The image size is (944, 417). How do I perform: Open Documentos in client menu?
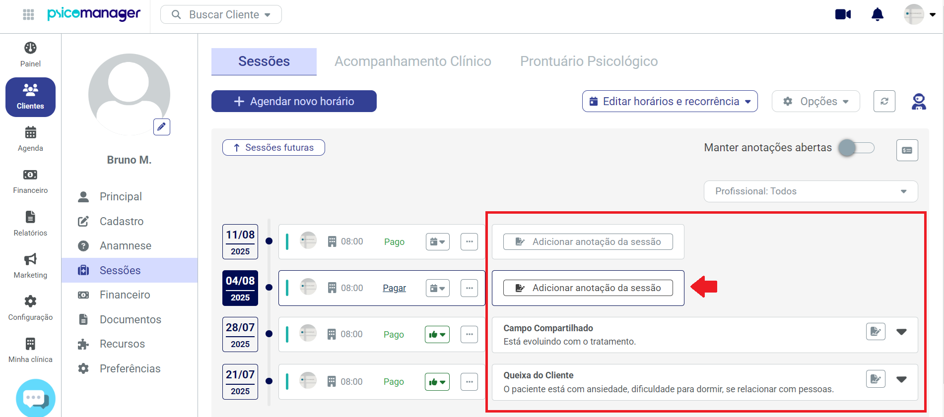pos(131,319)
